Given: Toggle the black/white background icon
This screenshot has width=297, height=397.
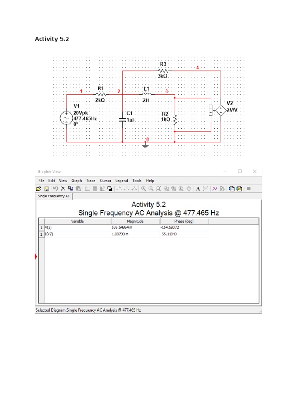Looking at the screenshot, I should coord(110,189).
